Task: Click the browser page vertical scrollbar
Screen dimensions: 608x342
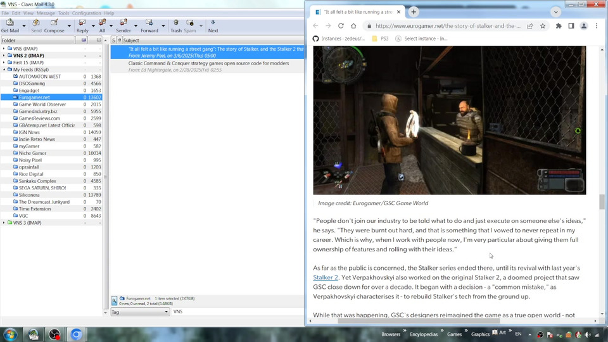Action: pyautogui.click(x=602, y=203)
